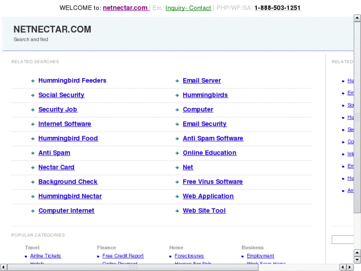This screenshot has height=271, width=361.
Task: Click the vertical scrollbar bottom down arrow
Action: tap(357, 260)
